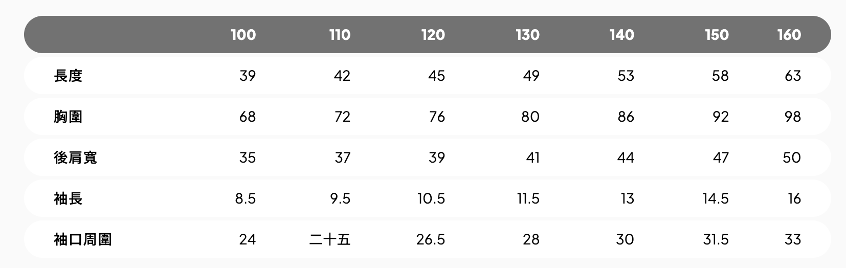Select the 袖長 row label
The height and width of the screenshot is (268, 846).
point(68,198)
